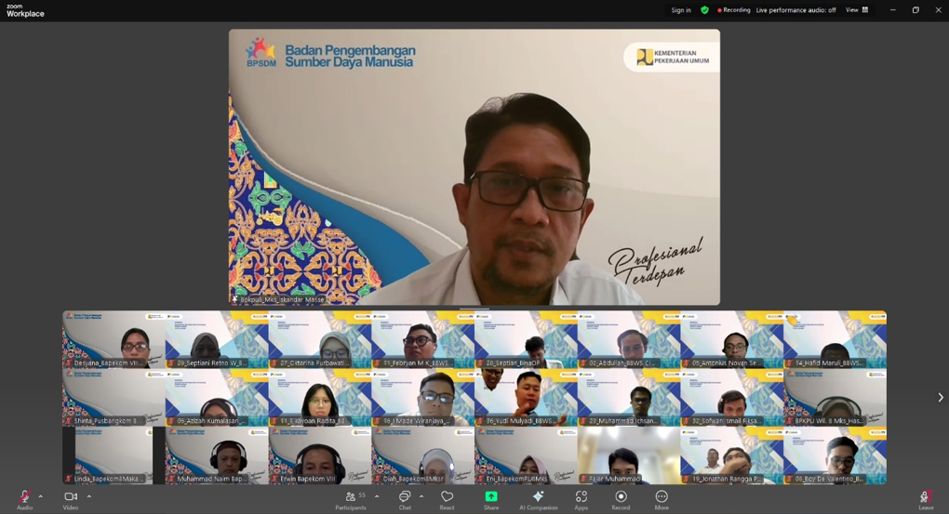The image size is (949, 514).
Task: Go to the next page of participants
Action: coord(940,397)
